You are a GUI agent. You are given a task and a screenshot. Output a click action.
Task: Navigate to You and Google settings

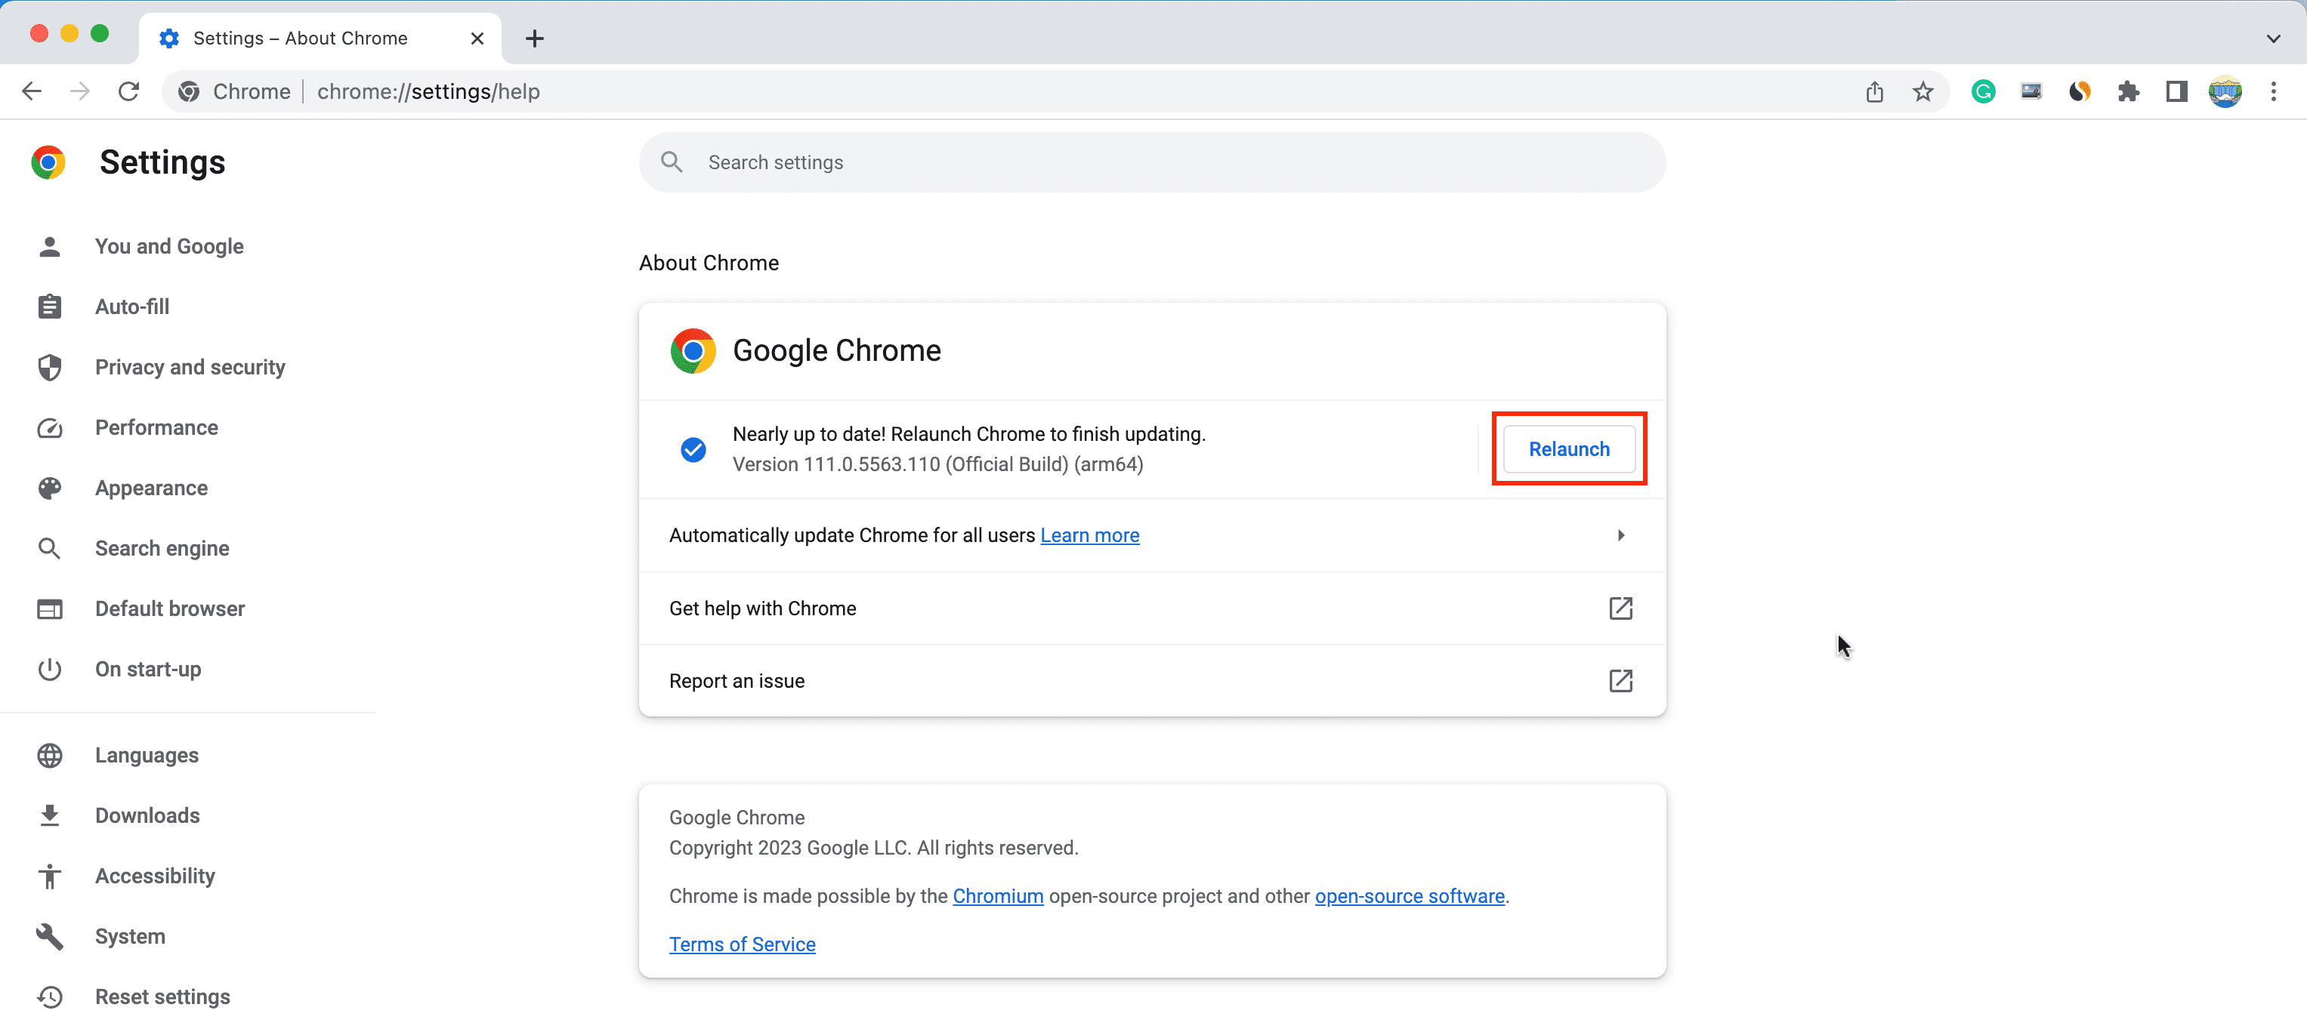pos(168,245)
